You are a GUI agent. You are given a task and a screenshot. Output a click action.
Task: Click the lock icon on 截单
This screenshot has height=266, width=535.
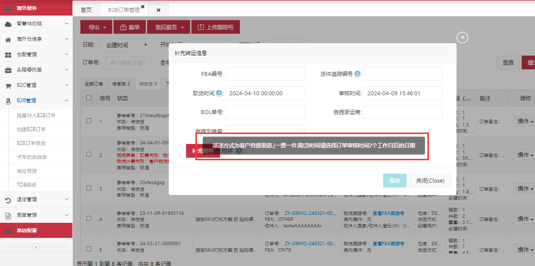coord(123,27)
